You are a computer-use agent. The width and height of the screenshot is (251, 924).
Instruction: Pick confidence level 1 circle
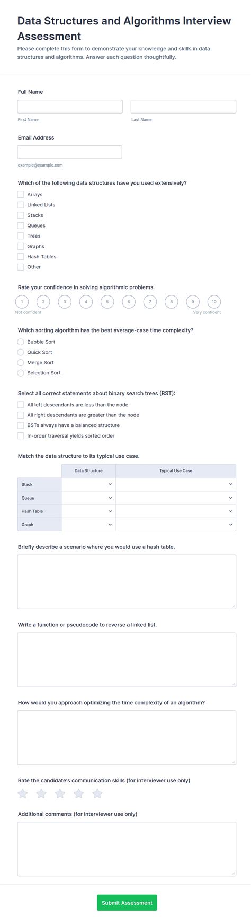coord(22,302)
